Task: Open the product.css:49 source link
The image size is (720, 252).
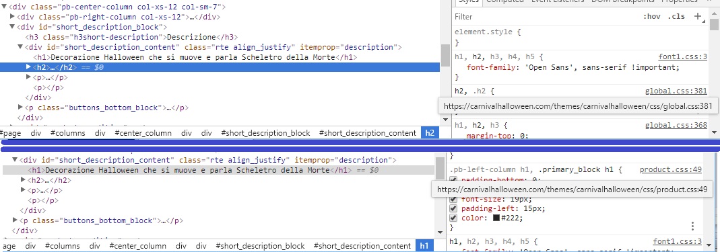Action: pos(670,169)
